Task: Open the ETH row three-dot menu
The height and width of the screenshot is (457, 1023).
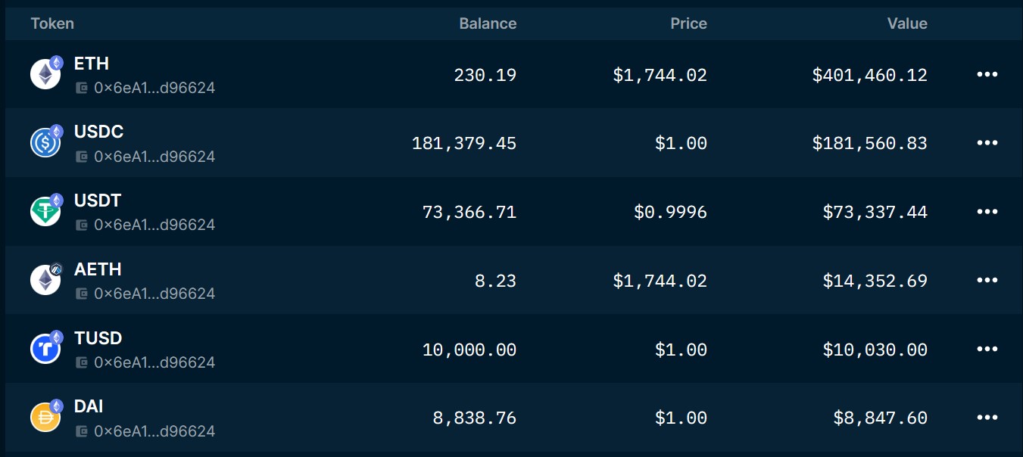Action: pos(987,74)
